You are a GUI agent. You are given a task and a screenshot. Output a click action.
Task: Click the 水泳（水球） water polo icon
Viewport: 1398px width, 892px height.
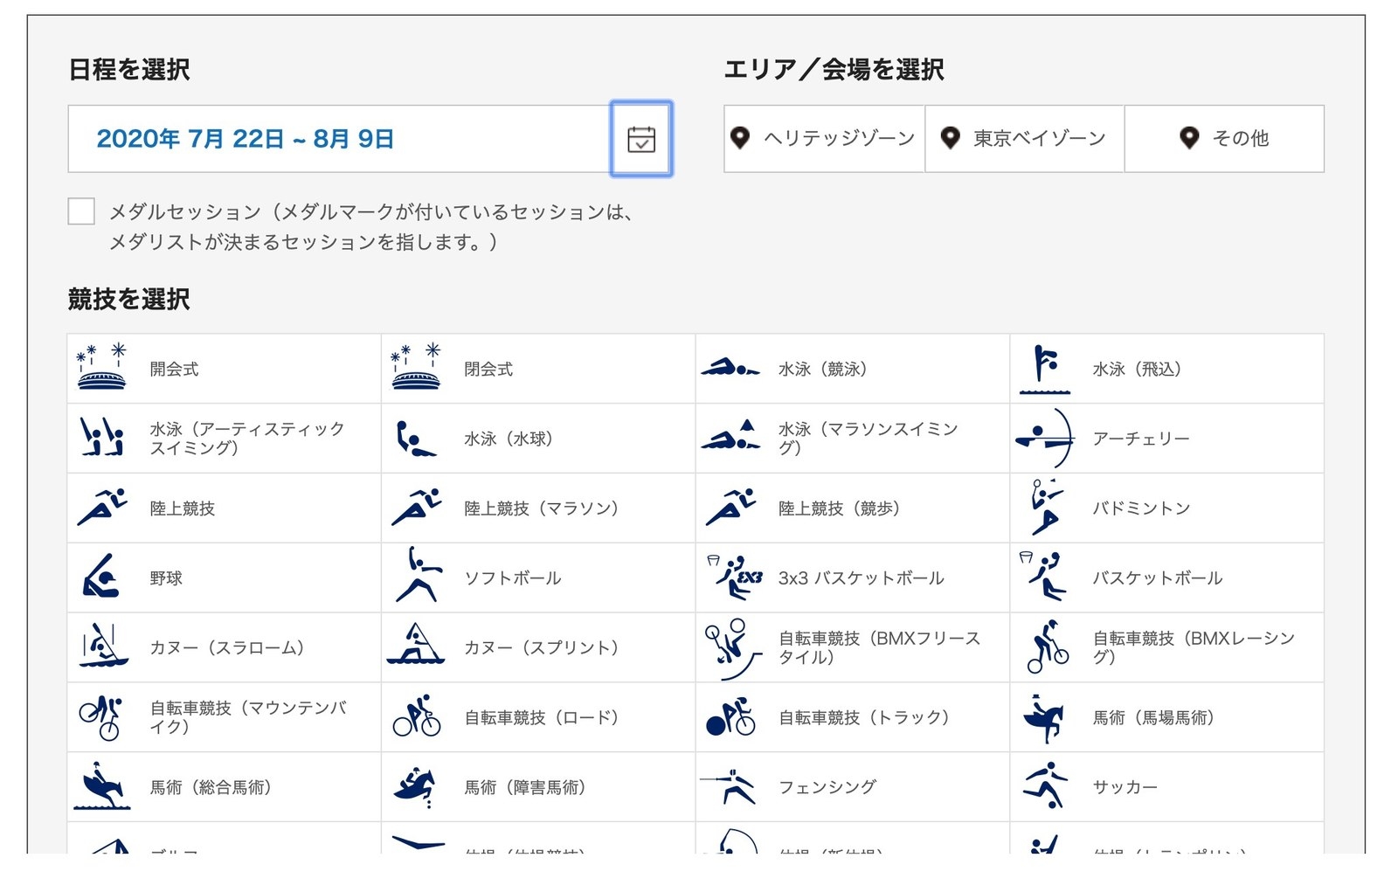coord(416,439)
